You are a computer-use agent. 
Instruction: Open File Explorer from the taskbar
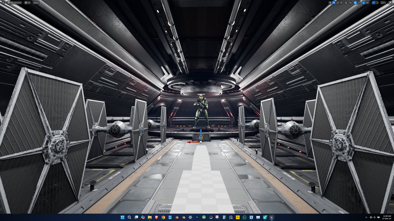click(150, 217)
